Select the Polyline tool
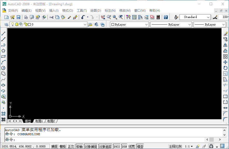This screenshot has height=149, width=229. (3, 45)
